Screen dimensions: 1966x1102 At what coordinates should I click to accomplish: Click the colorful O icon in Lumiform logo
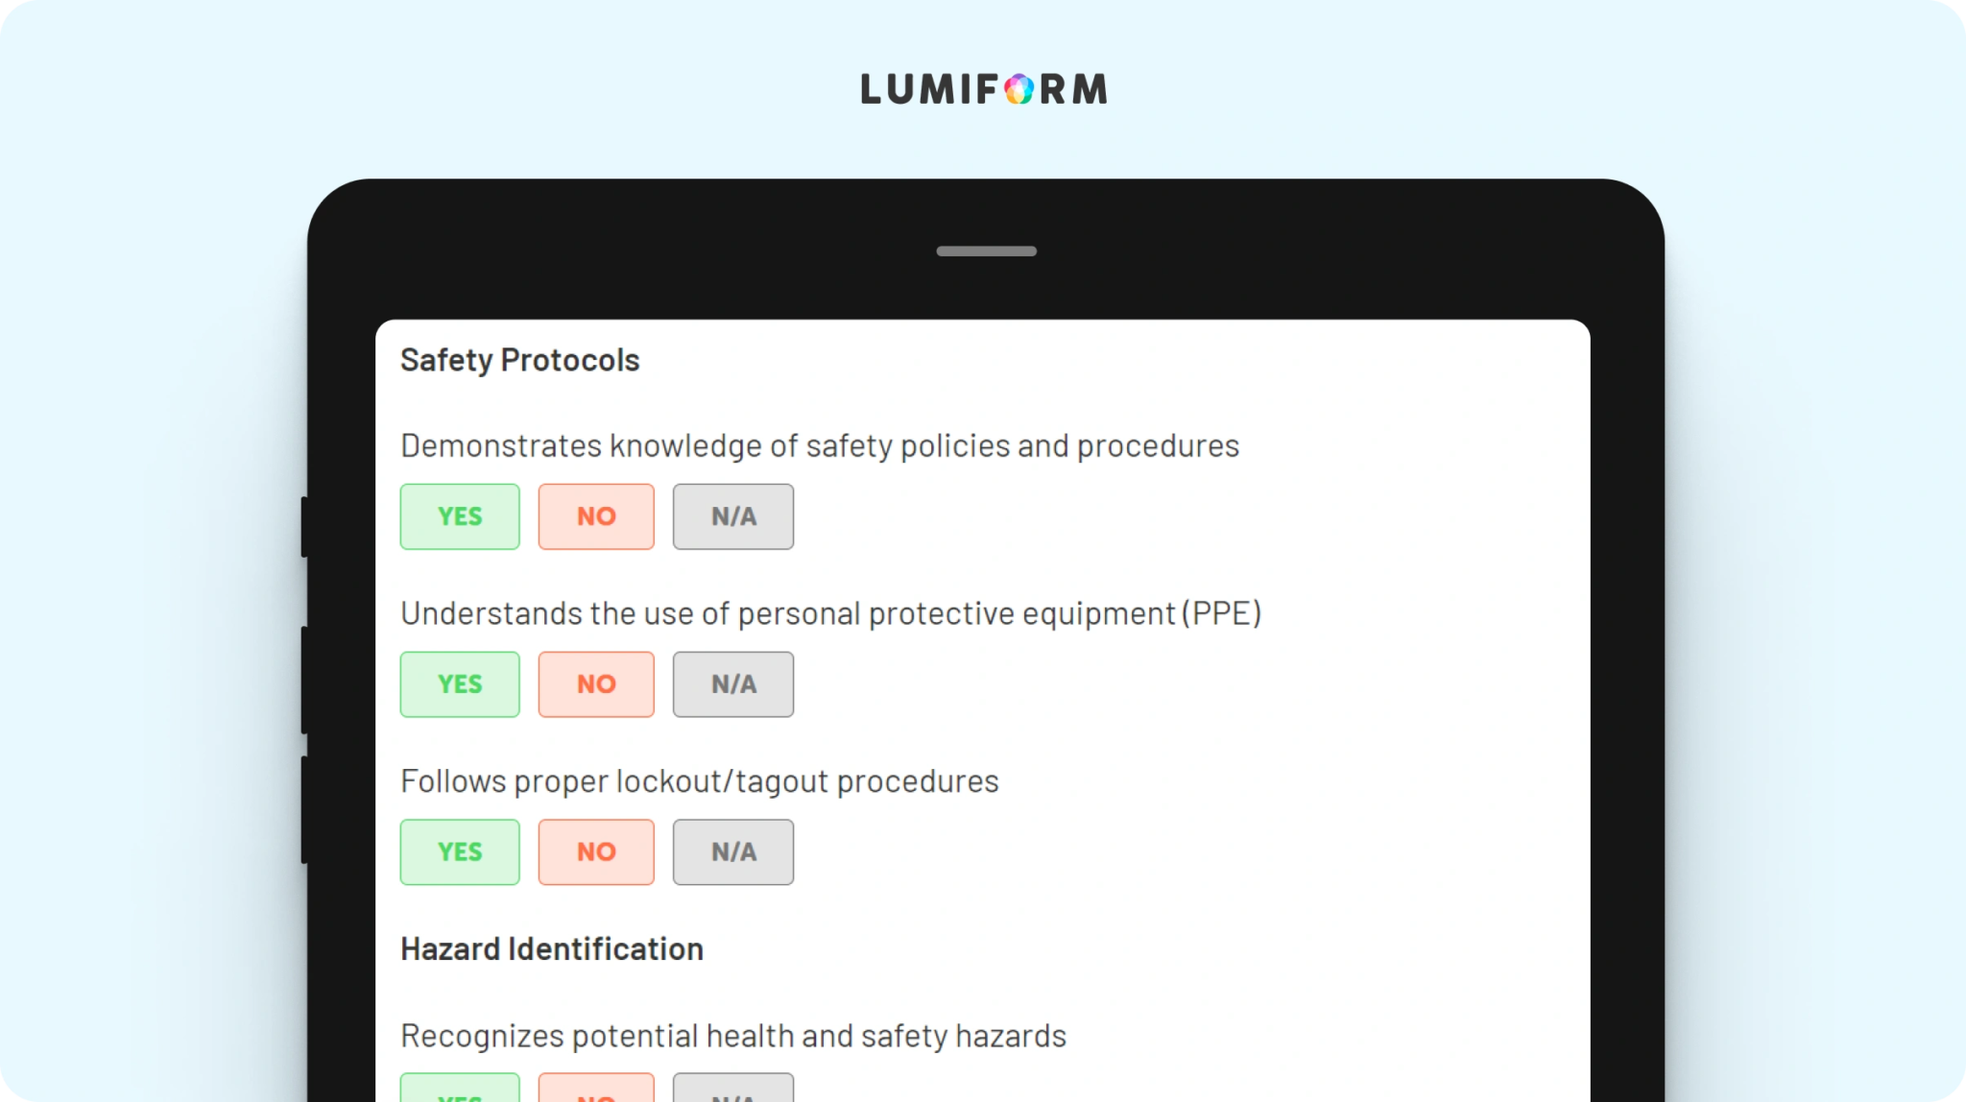click(1019, 89)
